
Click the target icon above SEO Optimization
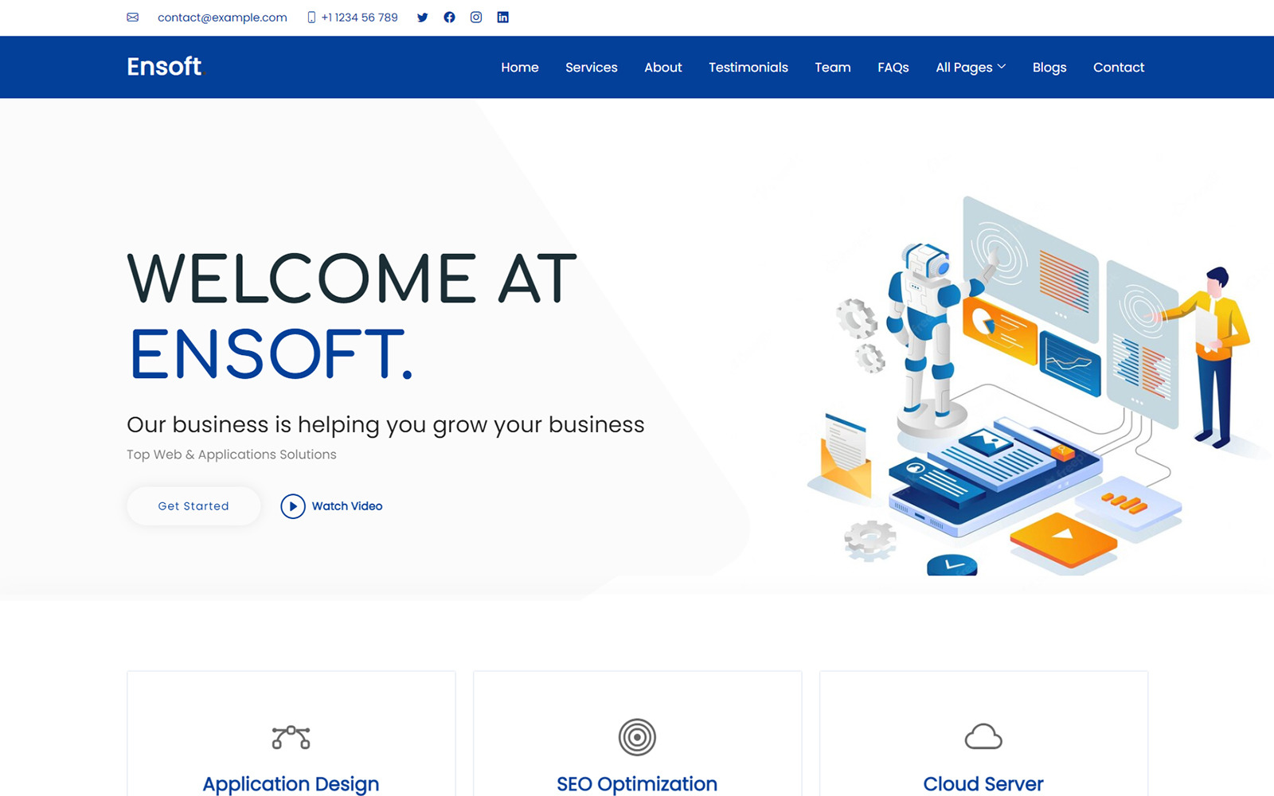(x=637, y=738)
